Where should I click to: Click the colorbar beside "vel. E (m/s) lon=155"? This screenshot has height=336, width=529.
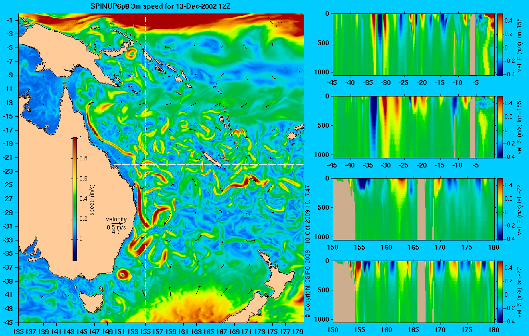point(500,45)
